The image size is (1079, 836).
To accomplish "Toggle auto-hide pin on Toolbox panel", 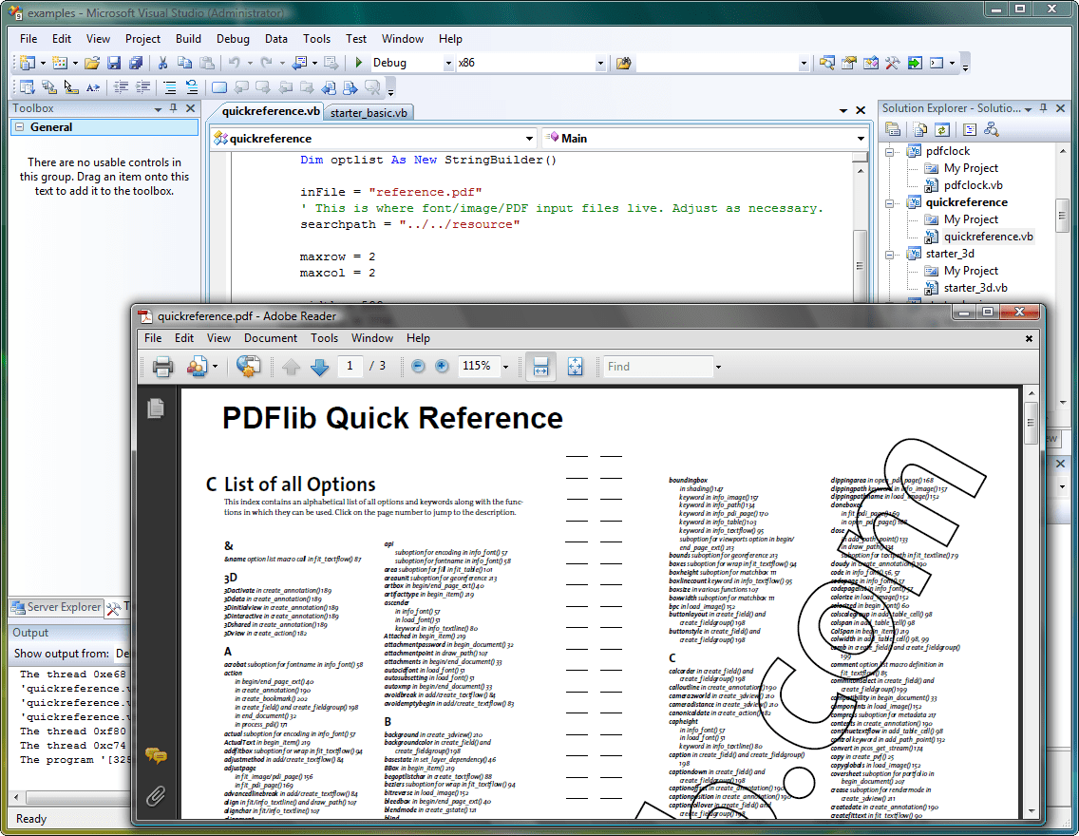I will coord(174,108).
